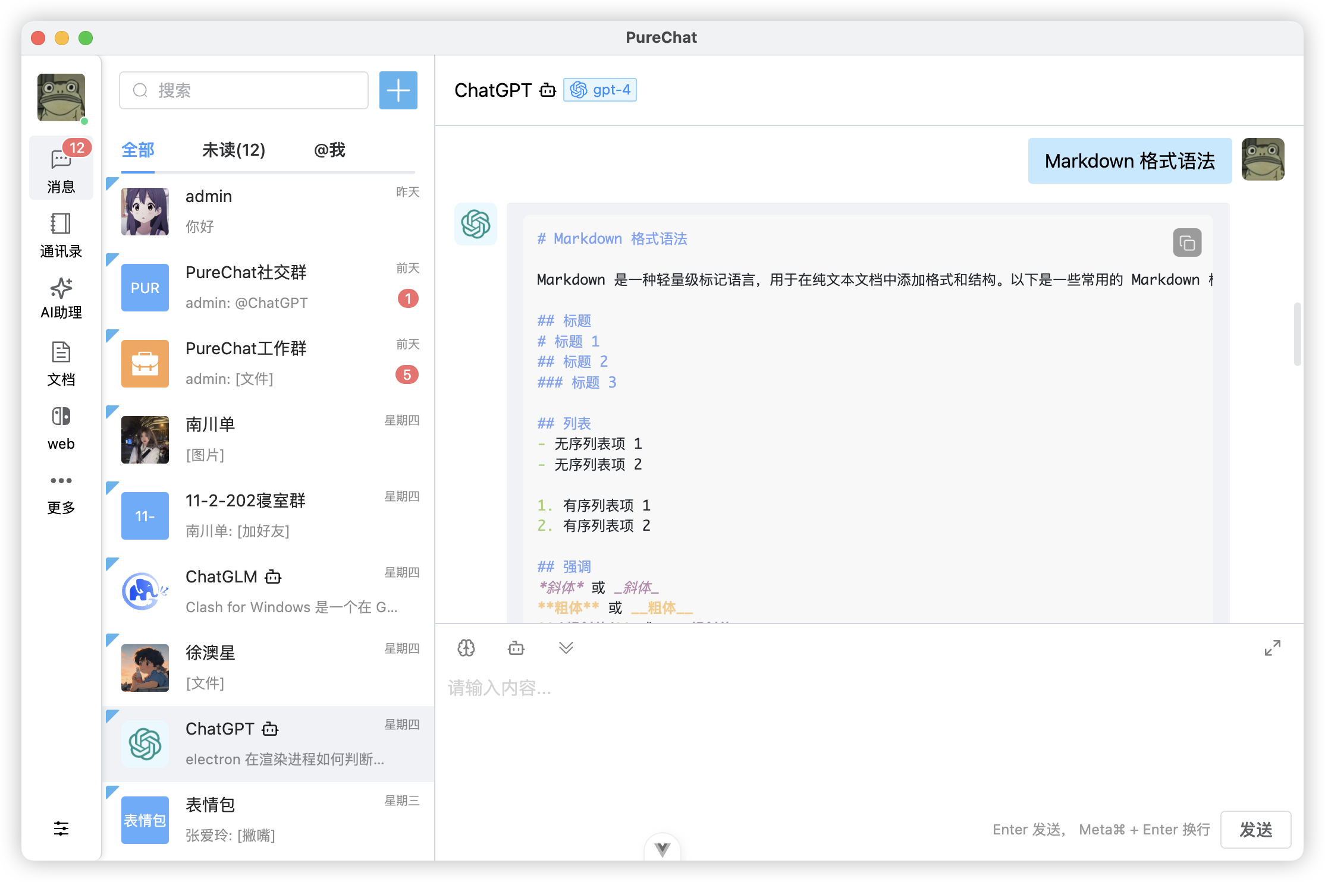Click the 南川单 photo avatar
1325x882 pixels.
point(145,440)
